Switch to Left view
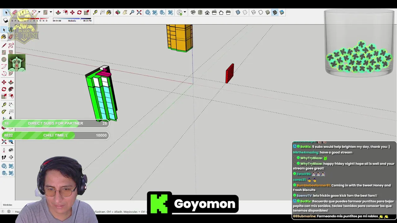 click(x=228, y=12)
